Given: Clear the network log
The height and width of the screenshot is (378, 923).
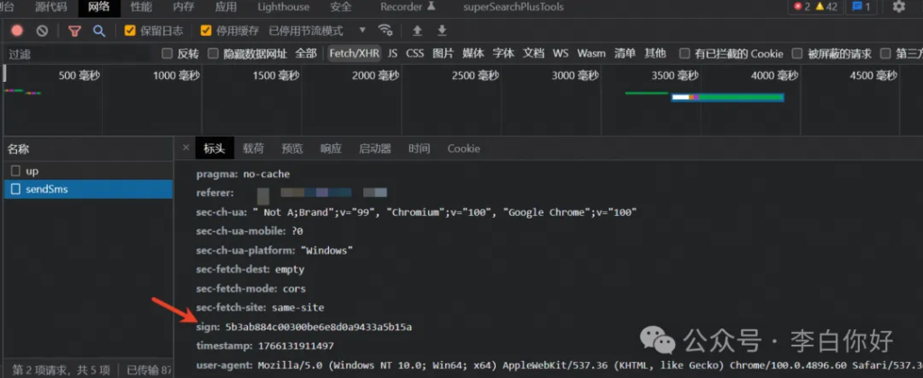Looking at the screenshot, I should tap(41, 31).
